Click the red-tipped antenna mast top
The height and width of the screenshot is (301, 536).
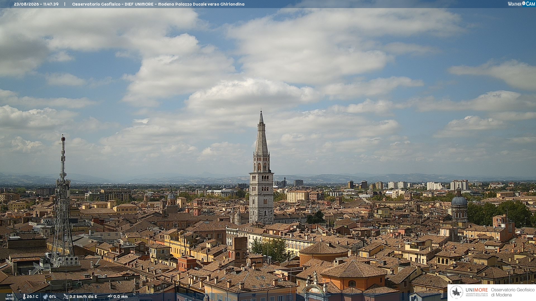coord(63,138)
